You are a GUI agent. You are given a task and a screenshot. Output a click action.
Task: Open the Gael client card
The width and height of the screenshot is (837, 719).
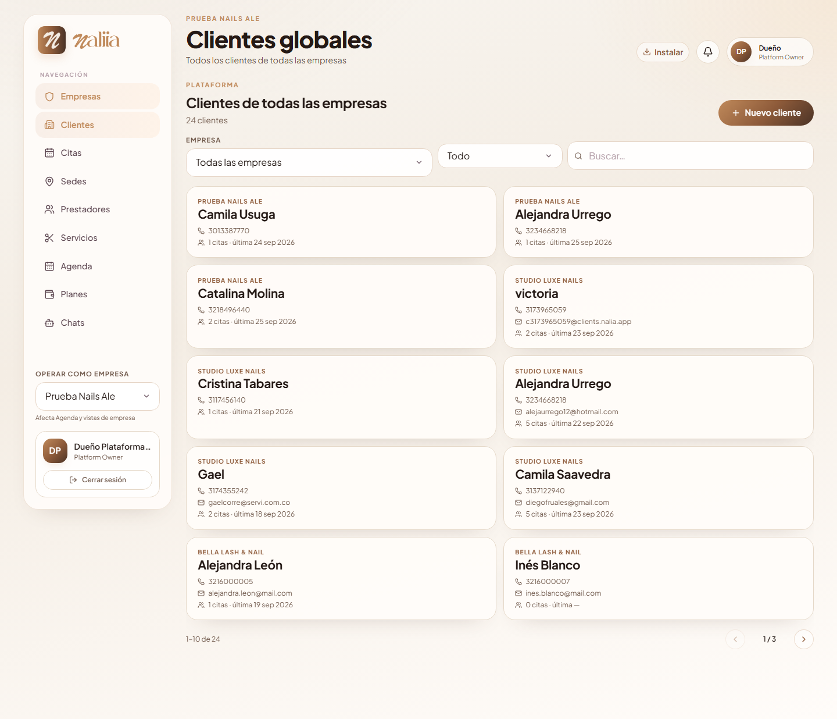[x=341, y=488]
